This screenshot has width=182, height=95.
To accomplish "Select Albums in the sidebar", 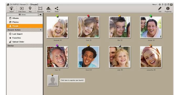I will [x=25, y=18].
